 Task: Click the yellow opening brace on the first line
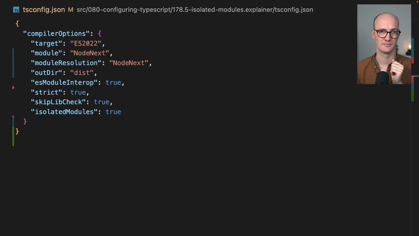coord(17,24)
